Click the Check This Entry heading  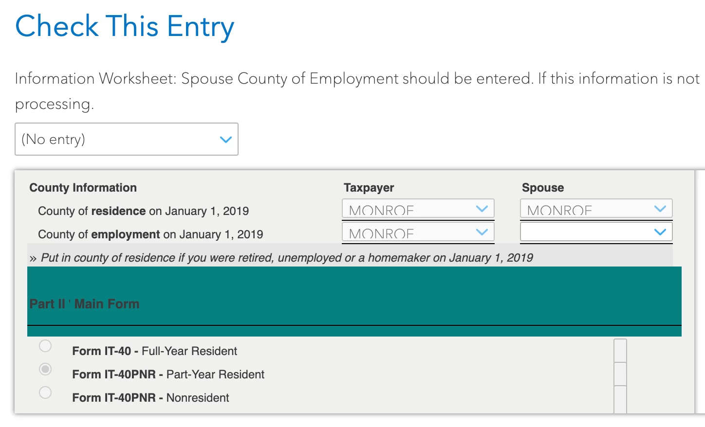tap(125, 26)
